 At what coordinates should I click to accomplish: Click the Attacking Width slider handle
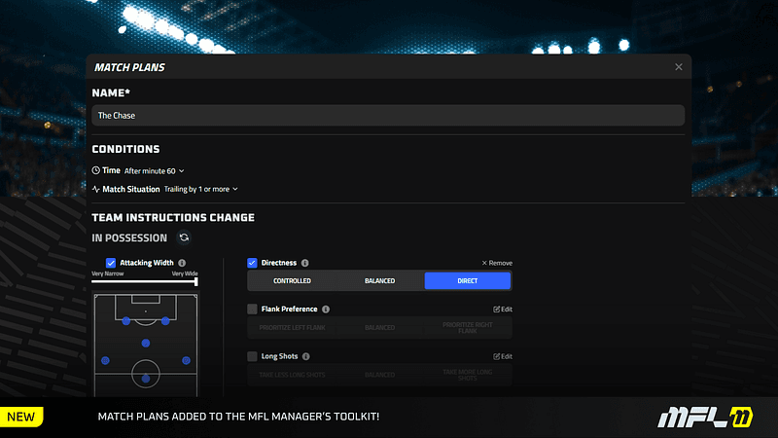tap(196, 281)
